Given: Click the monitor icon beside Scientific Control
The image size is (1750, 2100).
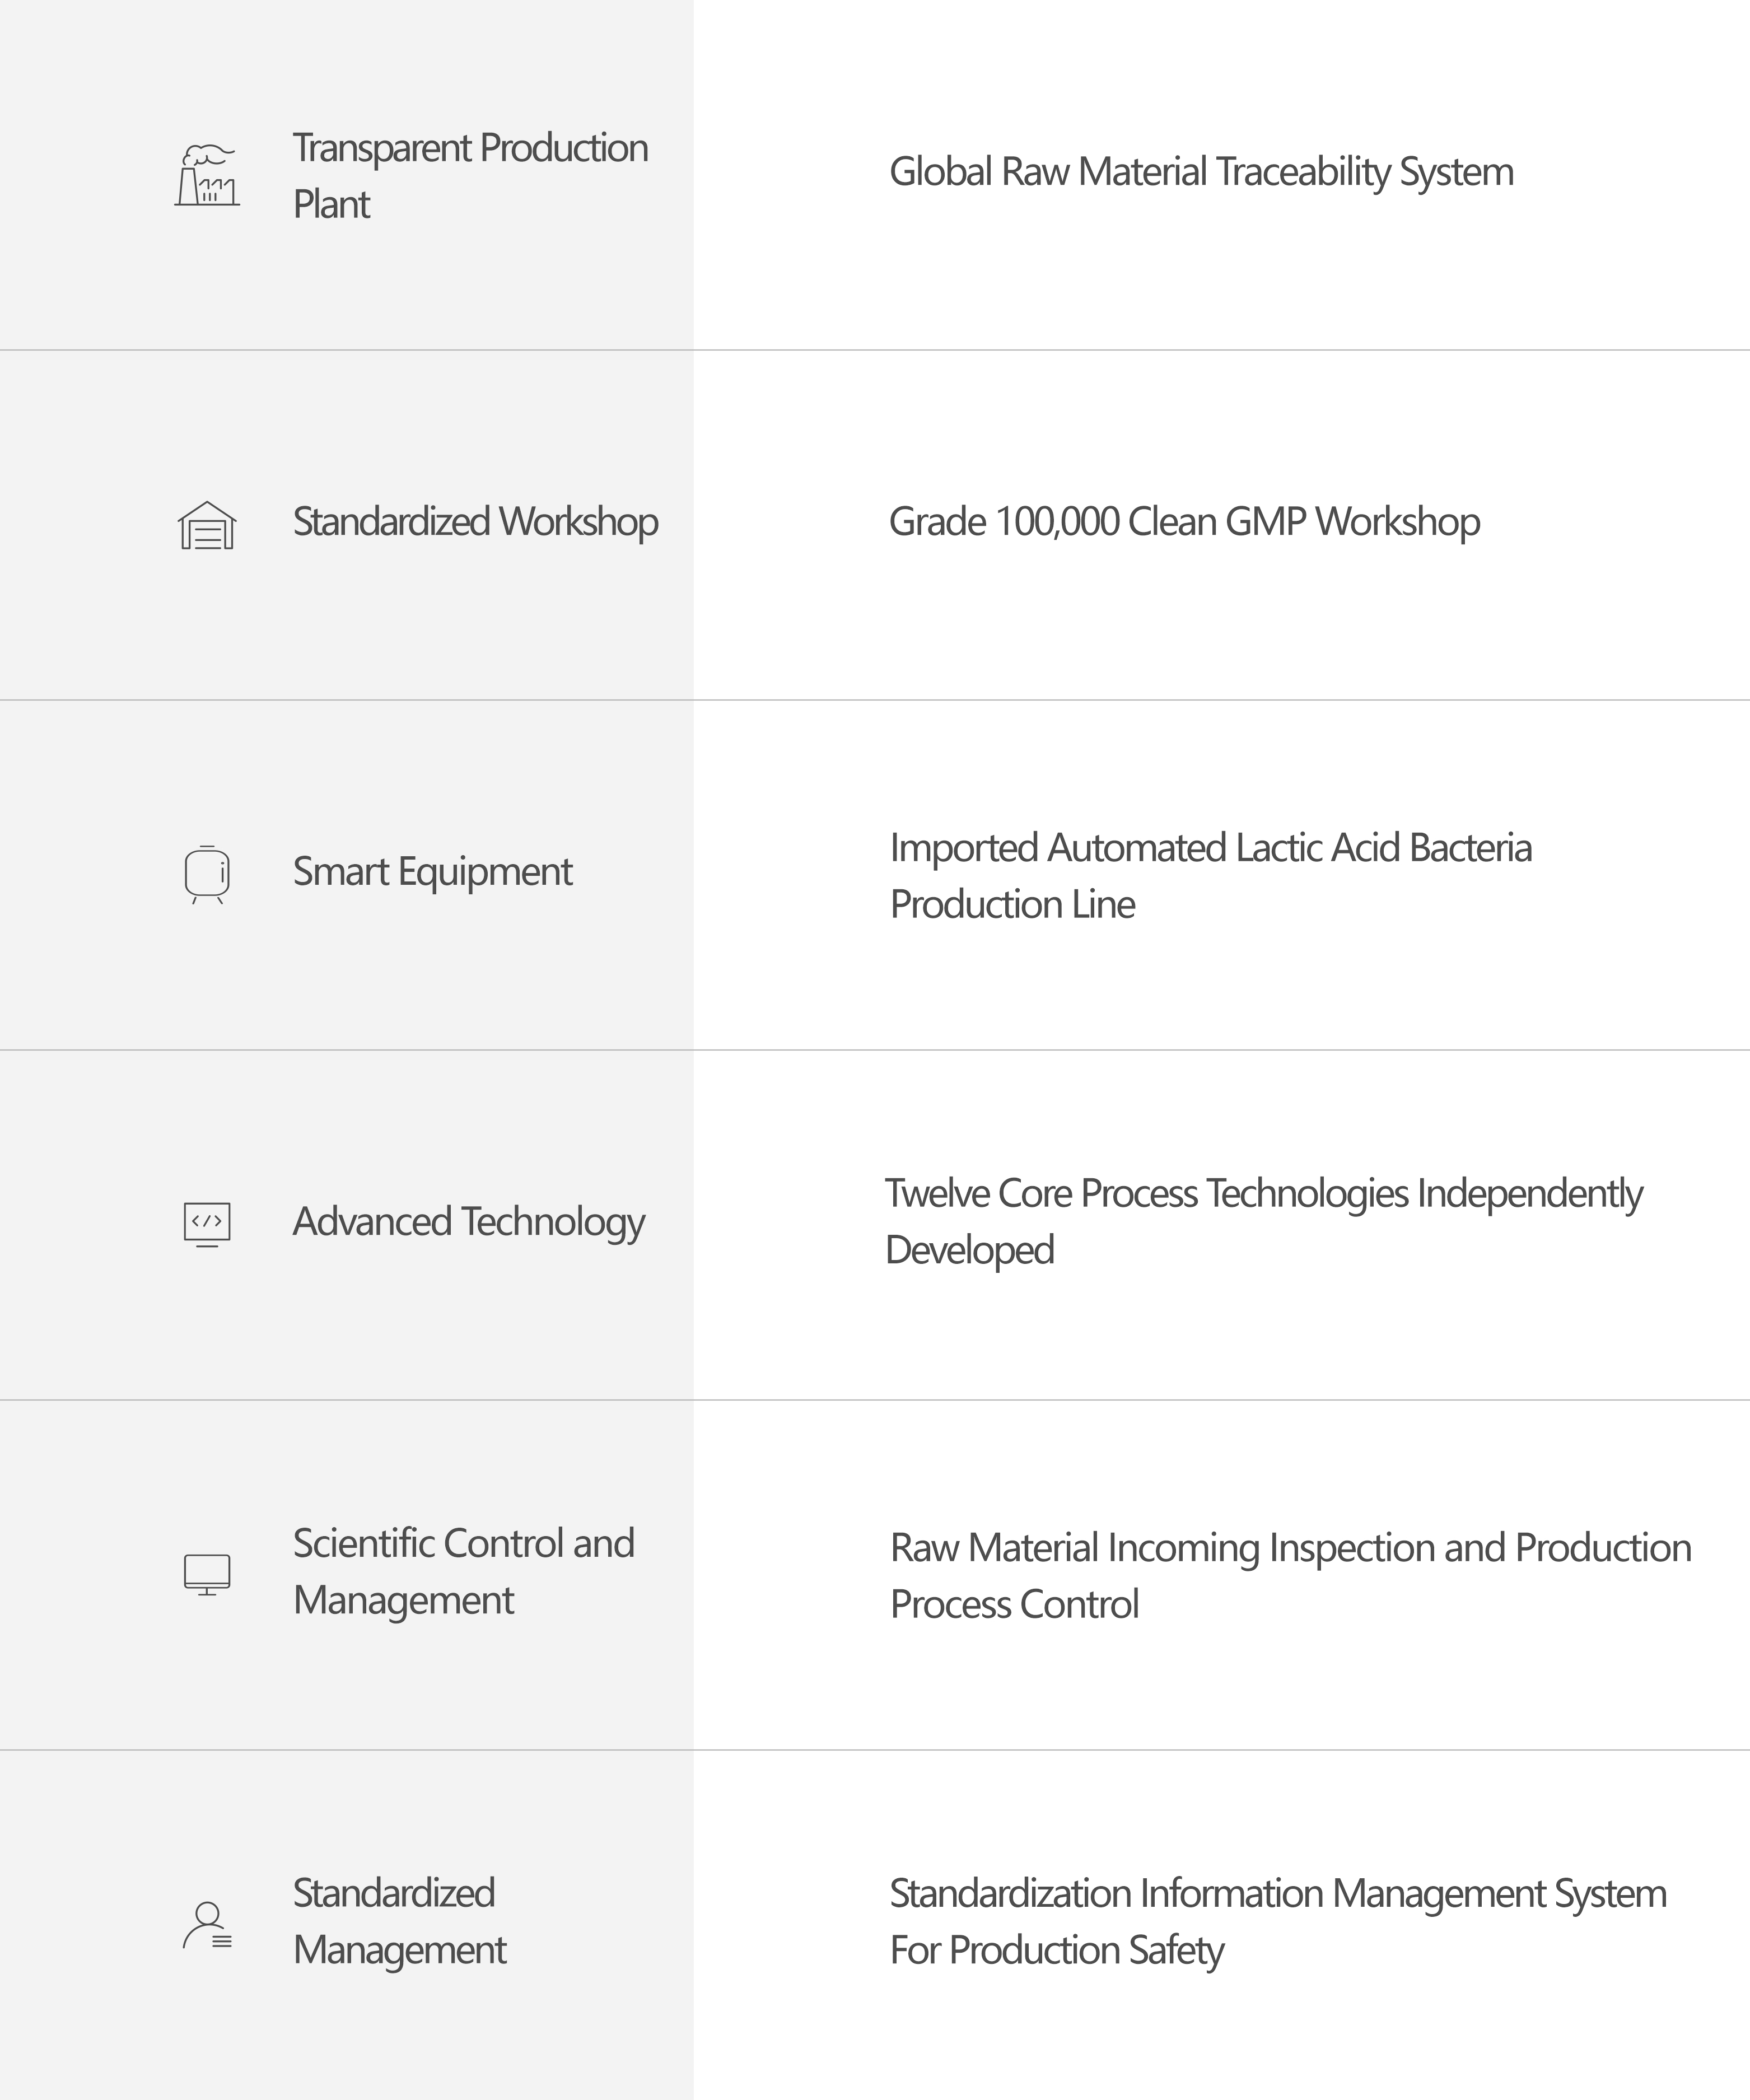Looking at the screenshot, I should 207,1574.
